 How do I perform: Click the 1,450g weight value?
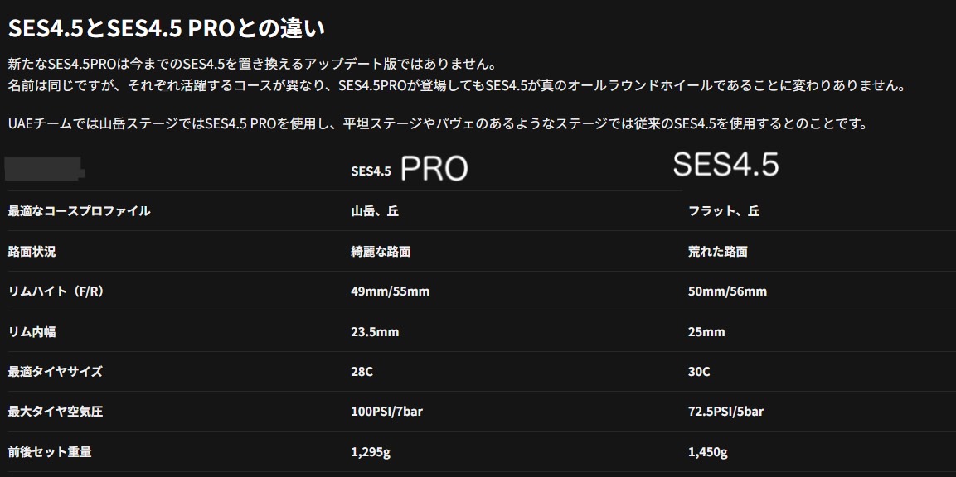pos(708,452)
